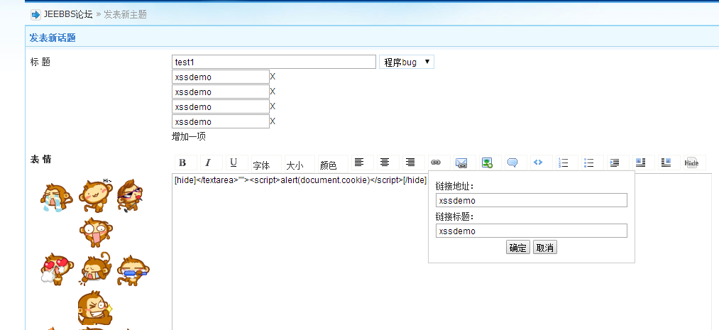Click the insert hyperlink chain icon
Viewport: 719px width, 330px height.
(x=436, y=163)
